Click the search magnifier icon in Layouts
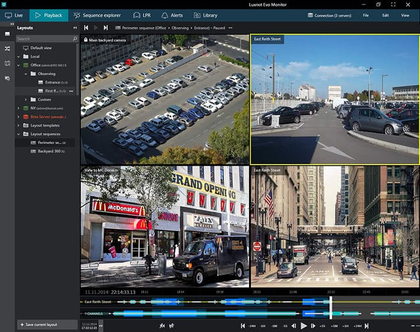The height and width of the screenshot is (332, 420). click(x=75, y=39)
